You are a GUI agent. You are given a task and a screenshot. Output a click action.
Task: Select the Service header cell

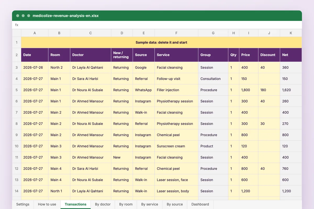(176, 55)
